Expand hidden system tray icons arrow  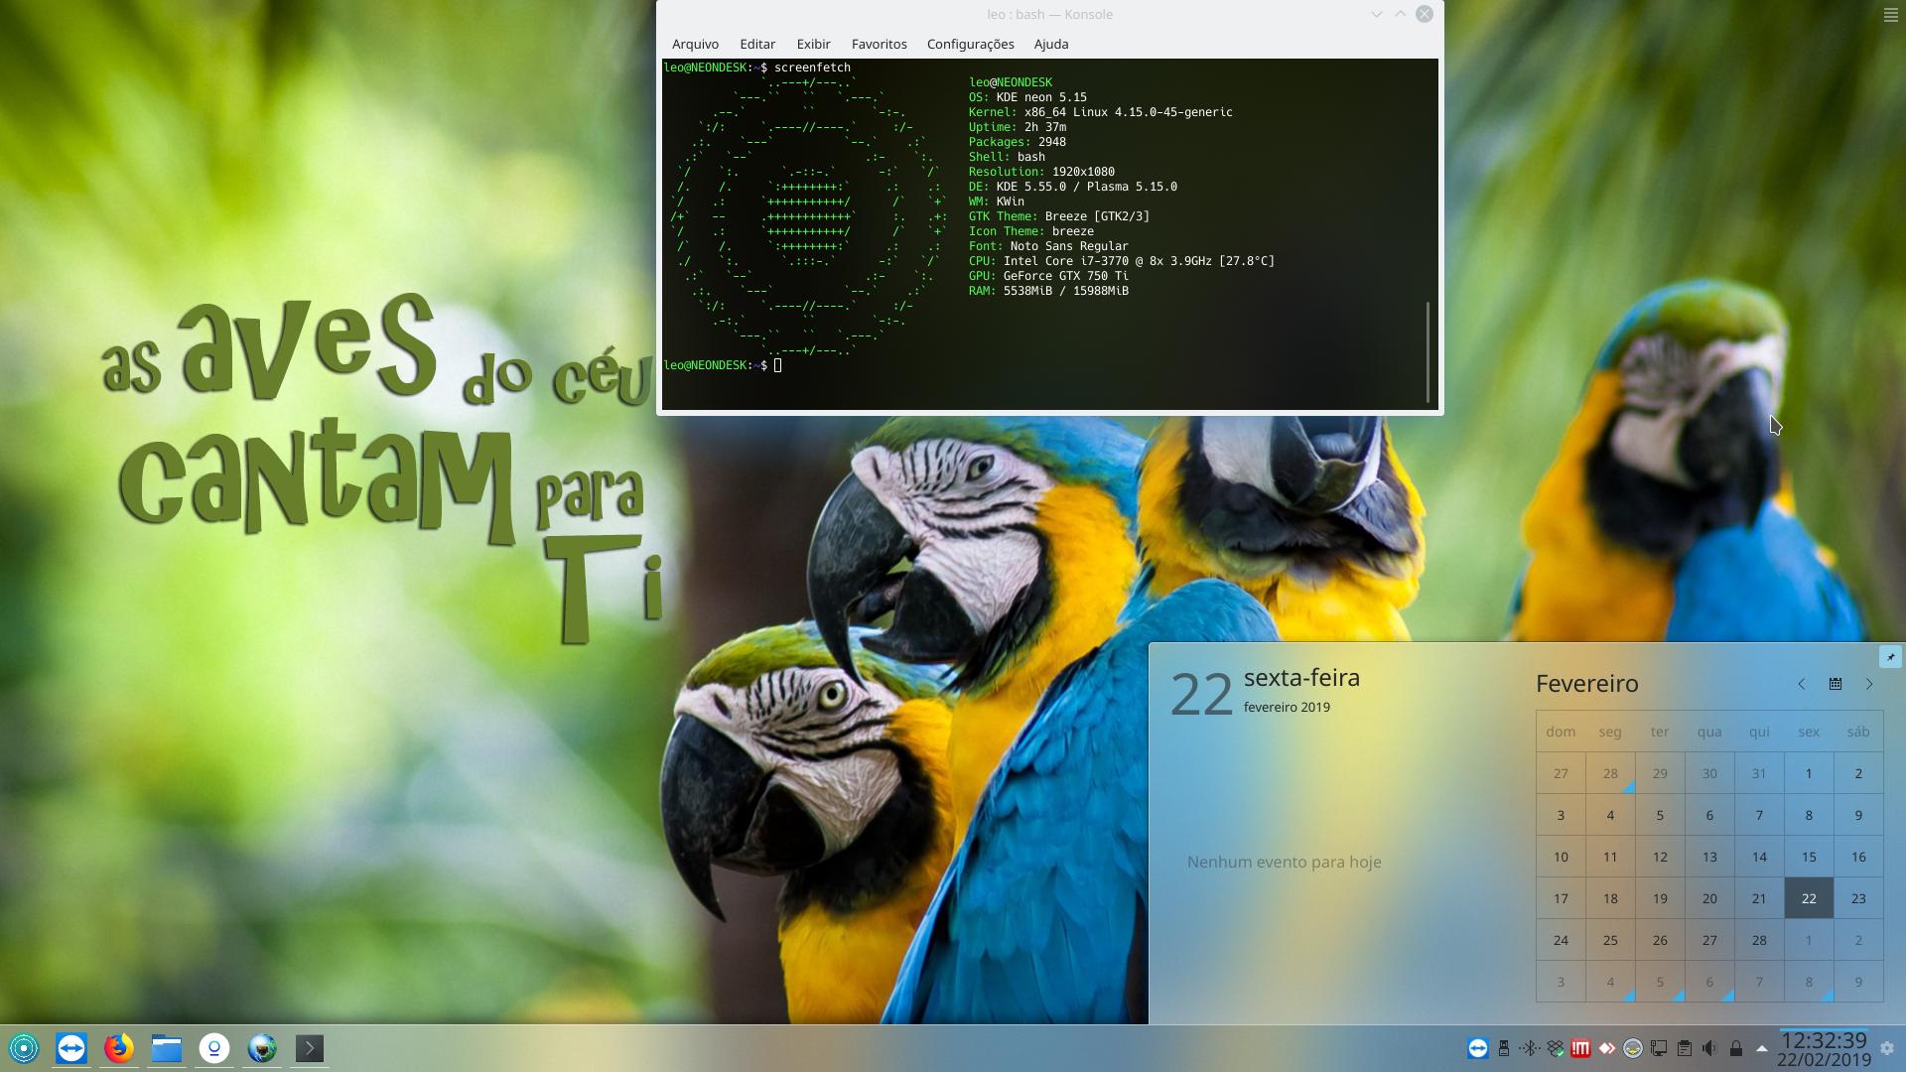tap(1761, 1048)
